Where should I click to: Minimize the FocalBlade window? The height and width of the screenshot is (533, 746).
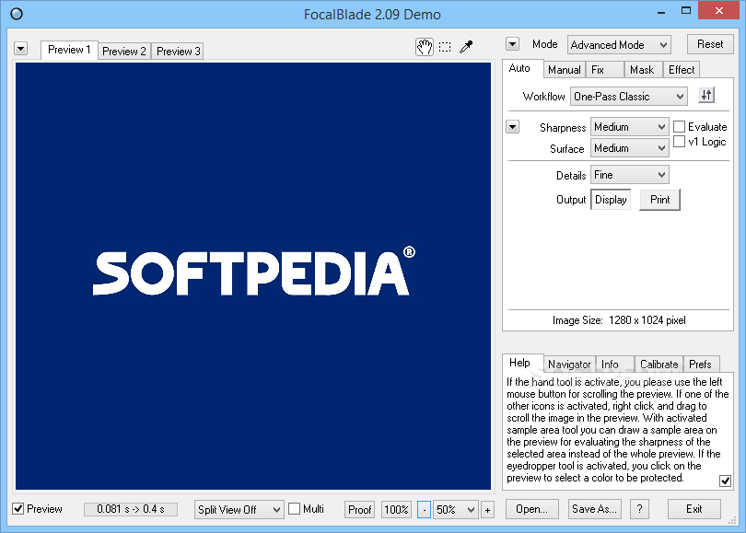click(661, 11)
